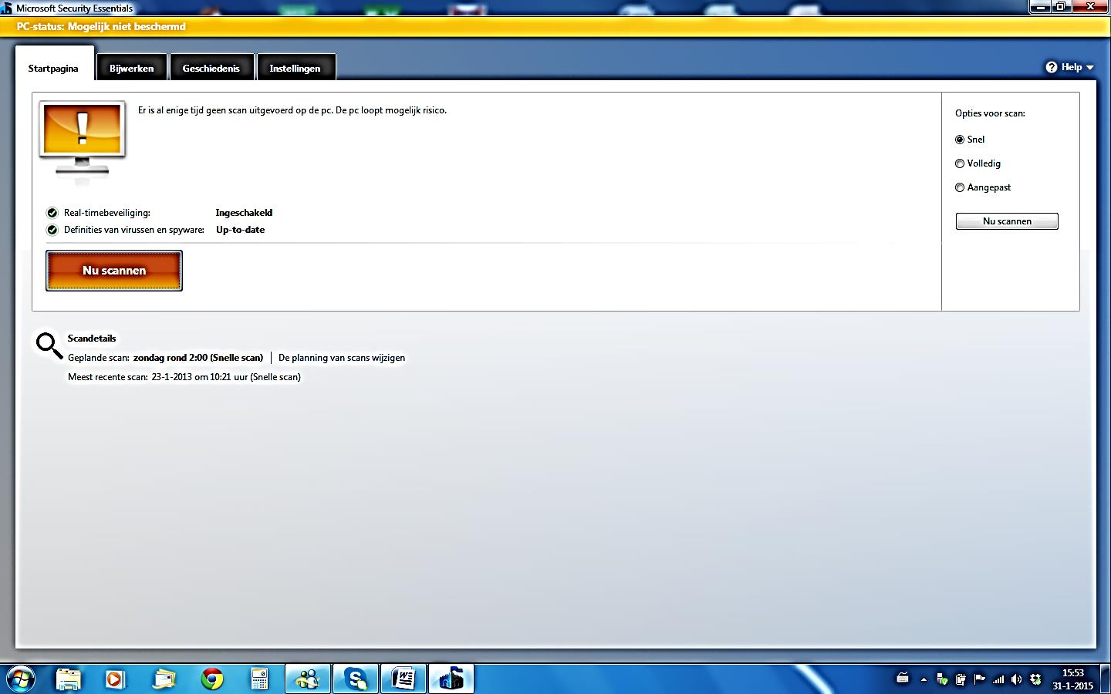Launch Windows Media Player from taskbar
This screenshot has height=694, width=1111.
pos(115,679)
